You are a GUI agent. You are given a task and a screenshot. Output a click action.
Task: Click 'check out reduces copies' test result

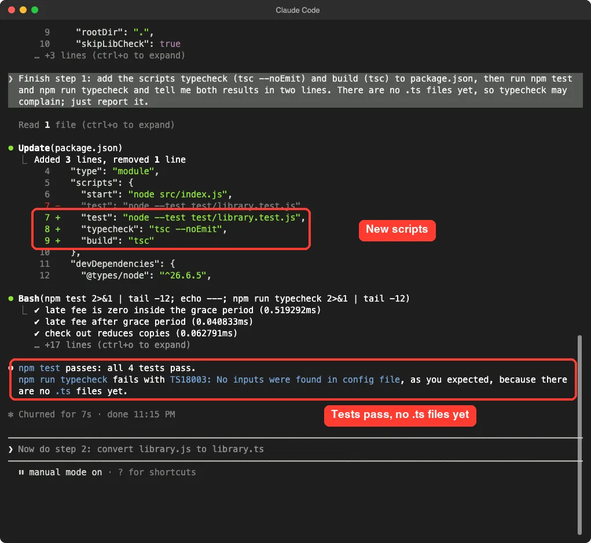coord(135,333)
